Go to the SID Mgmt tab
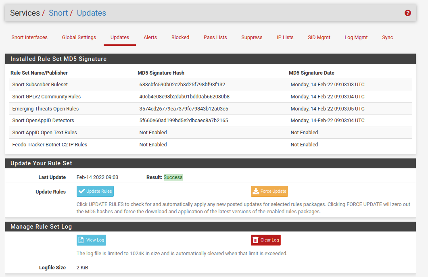 click(x=319, y=37)
